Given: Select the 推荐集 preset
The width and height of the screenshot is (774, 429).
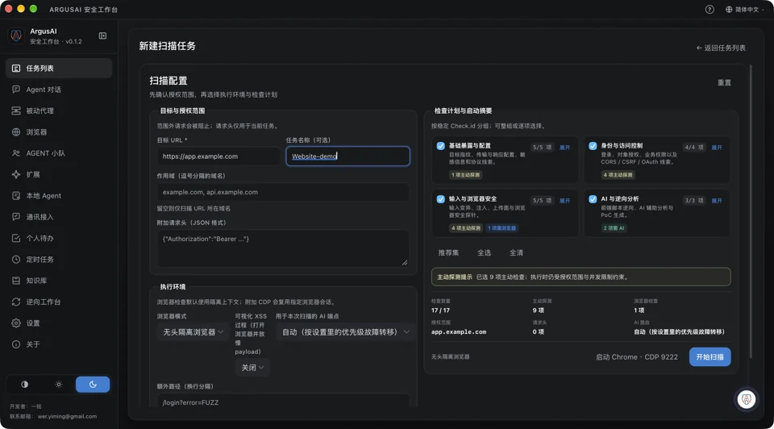Looking at the screenshot, I should 448,252.
